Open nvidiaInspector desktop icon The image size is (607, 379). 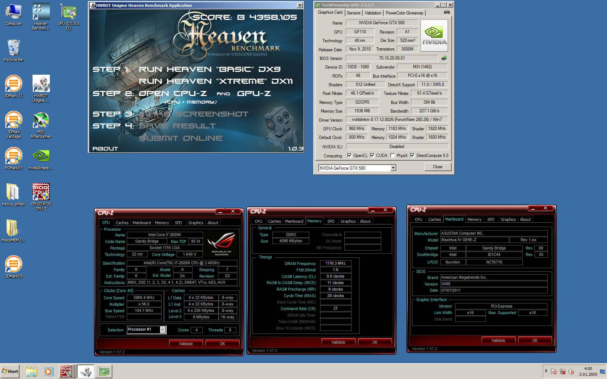[40, 159]
